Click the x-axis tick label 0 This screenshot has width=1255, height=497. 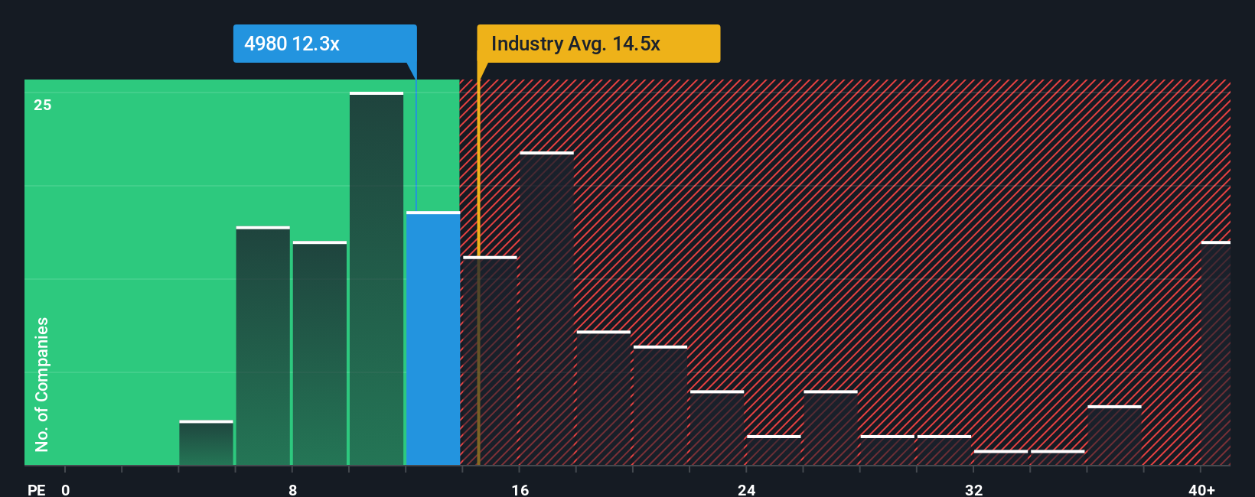coord(66,489)
